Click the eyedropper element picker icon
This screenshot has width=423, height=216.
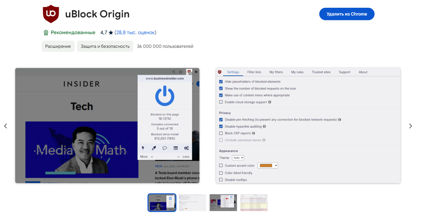pyautogui.click(x=154, y=148)
